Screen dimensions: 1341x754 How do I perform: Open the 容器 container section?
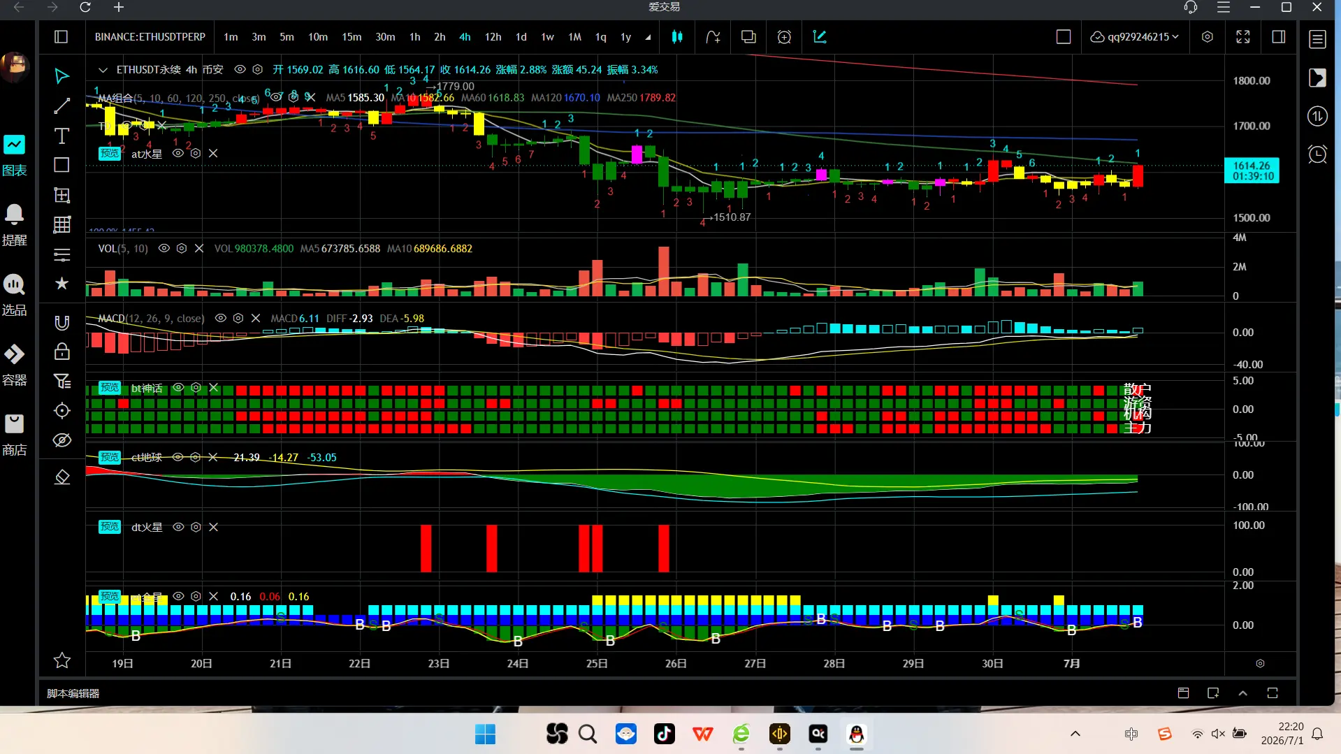[x=14, y=365]
